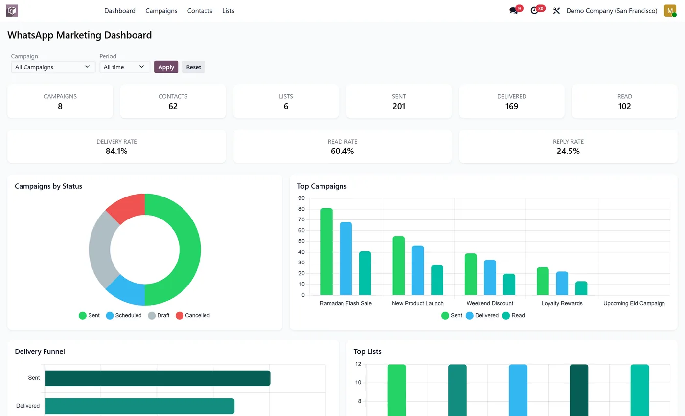This screenshot has width=685, height=416.
Task: Click the green Sent donut segment
Action: click(190, 249)
